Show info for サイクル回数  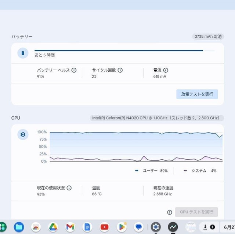pyautogui.click(x=120, y=70)
